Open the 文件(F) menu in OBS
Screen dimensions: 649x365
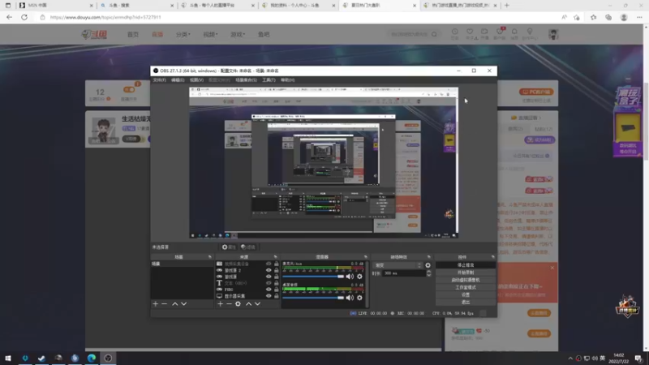pos(159,79)
